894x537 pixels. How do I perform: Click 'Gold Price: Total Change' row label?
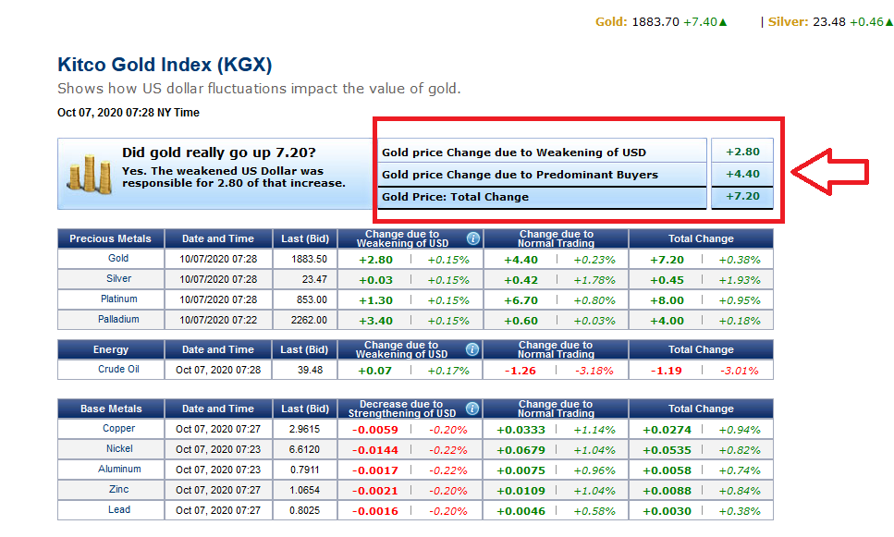[x=455, y=197]
